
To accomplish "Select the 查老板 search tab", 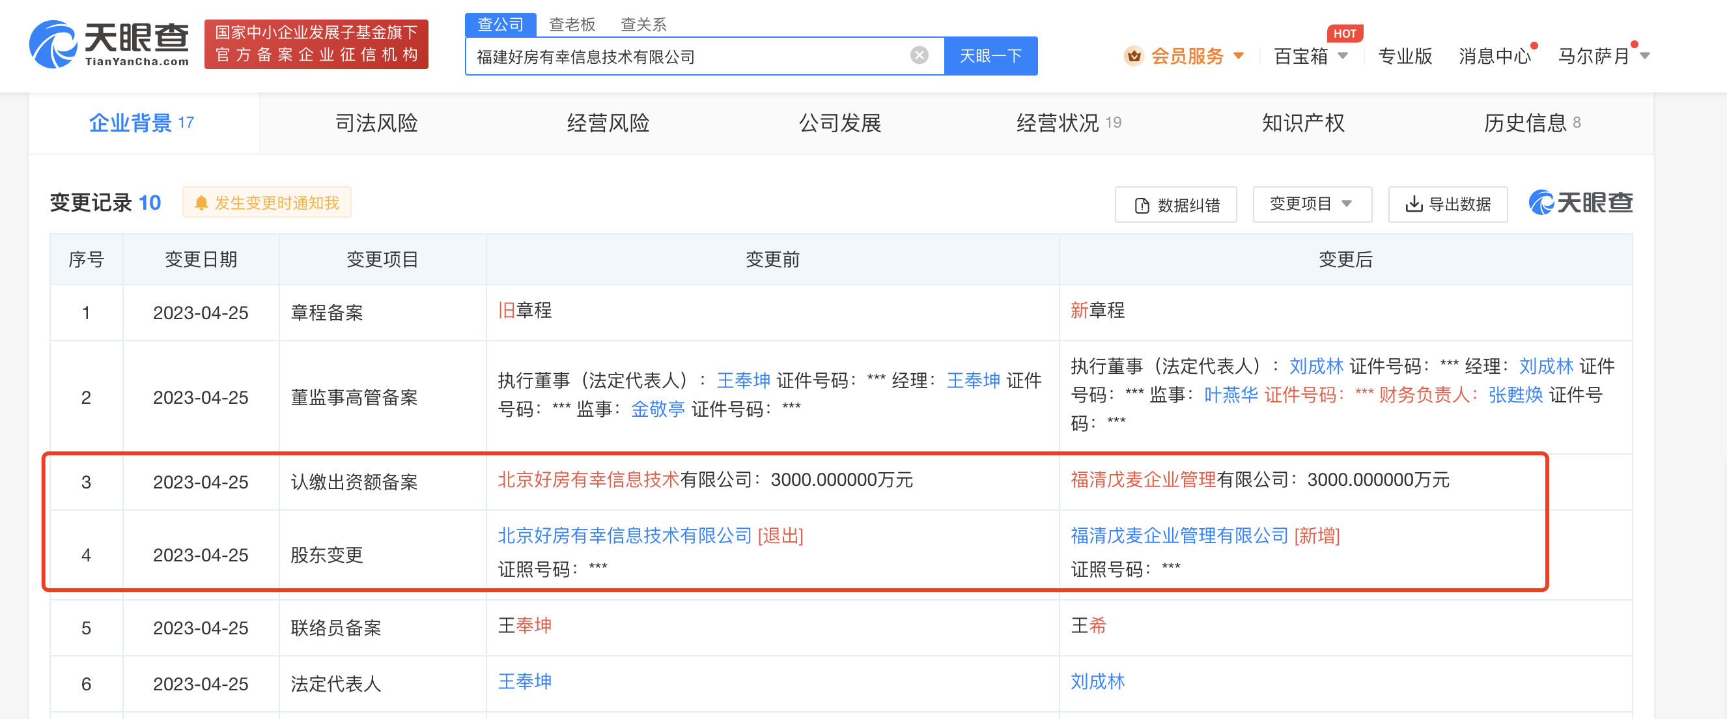I will coord(572,25).
